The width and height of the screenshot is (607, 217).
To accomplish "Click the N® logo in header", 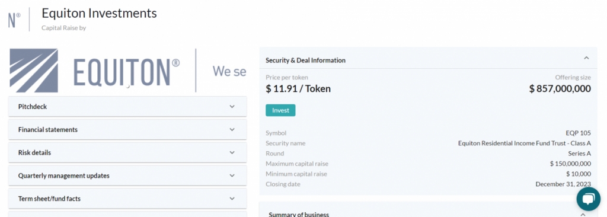I will (14, 20).
